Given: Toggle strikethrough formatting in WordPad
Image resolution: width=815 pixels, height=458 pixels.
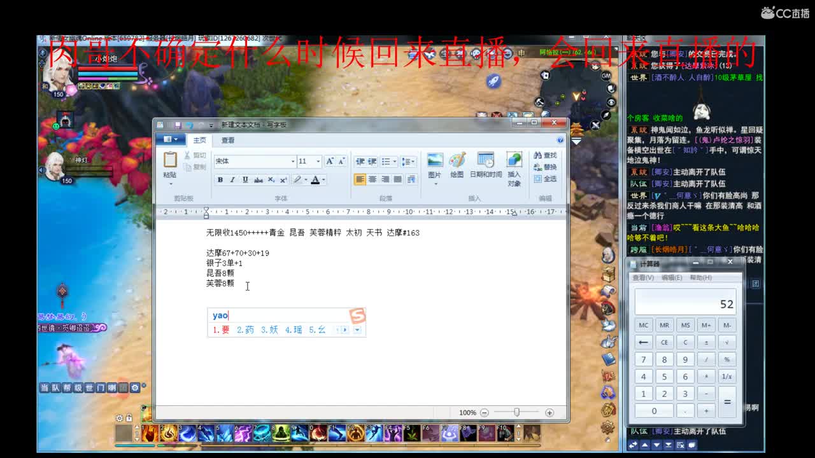Looking at the screenshot, I should coord(258,180).
